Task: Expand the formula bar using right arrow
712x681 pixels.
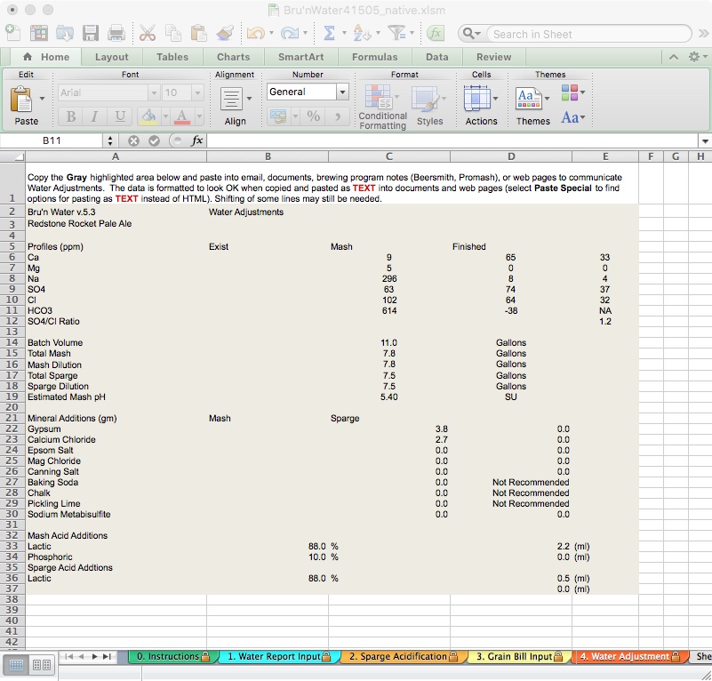Action: click(x=705, y=140)
